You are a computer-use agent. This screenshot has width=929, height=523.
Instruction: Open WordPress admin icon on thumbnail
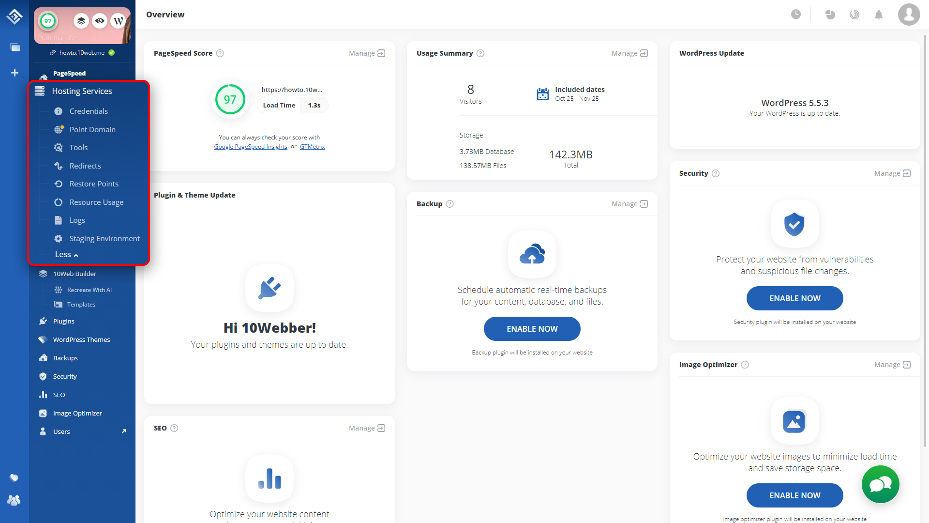(118, 21)
